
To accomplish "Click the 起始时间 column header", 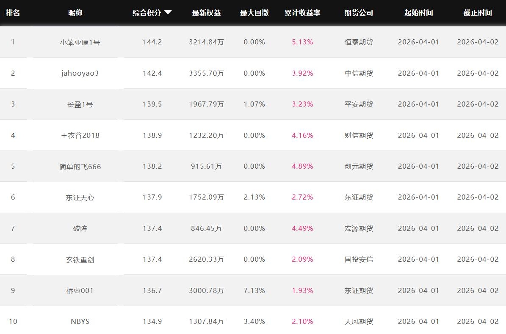I will 418,13.
